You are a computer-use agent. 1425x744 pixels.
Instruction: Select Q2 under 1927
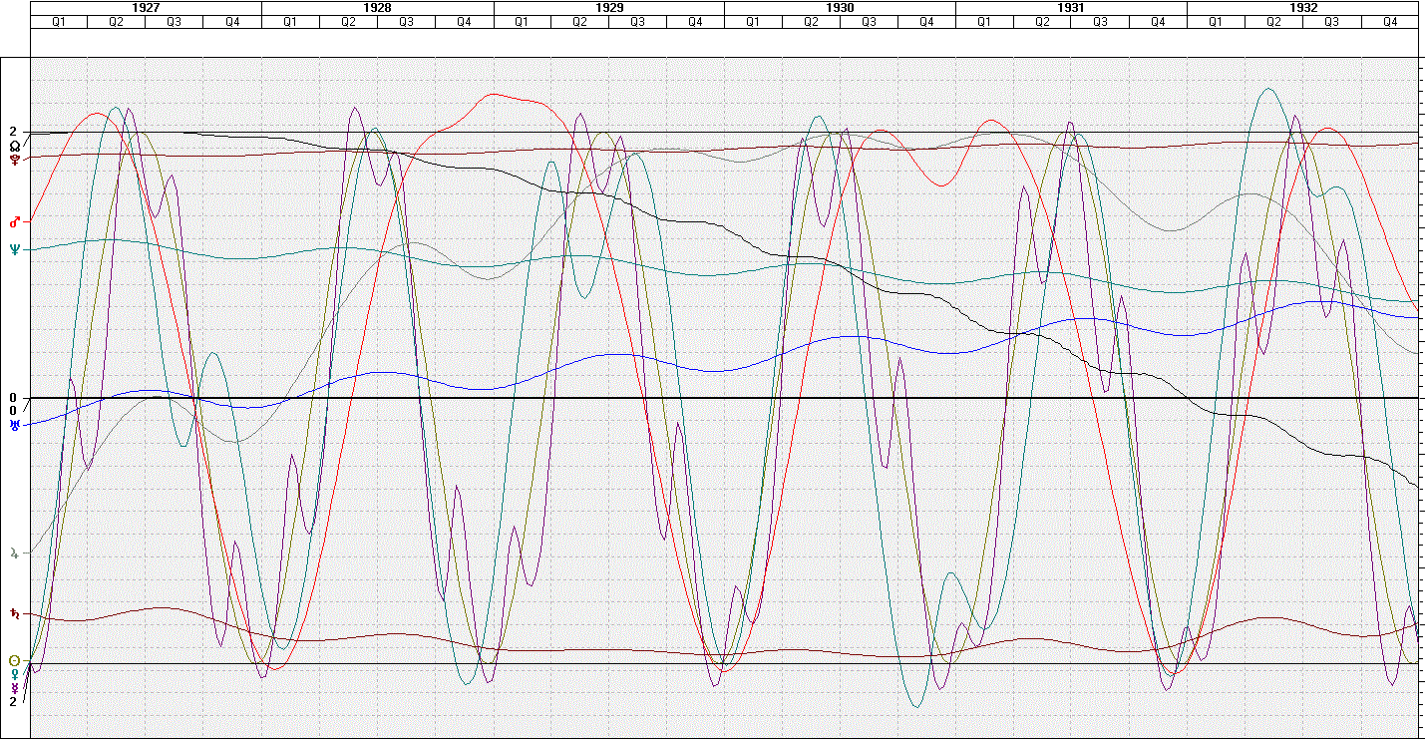click(x=116, y=21)
